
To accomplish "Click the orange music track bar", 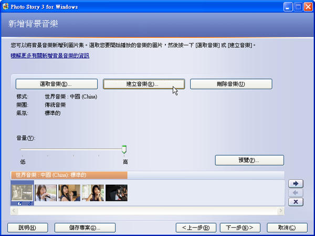I will coord(69,175).
